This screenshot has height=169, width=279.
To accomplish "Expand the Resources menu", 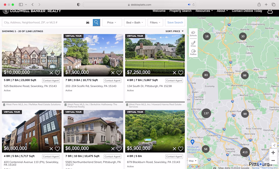I will pos(204,11).
